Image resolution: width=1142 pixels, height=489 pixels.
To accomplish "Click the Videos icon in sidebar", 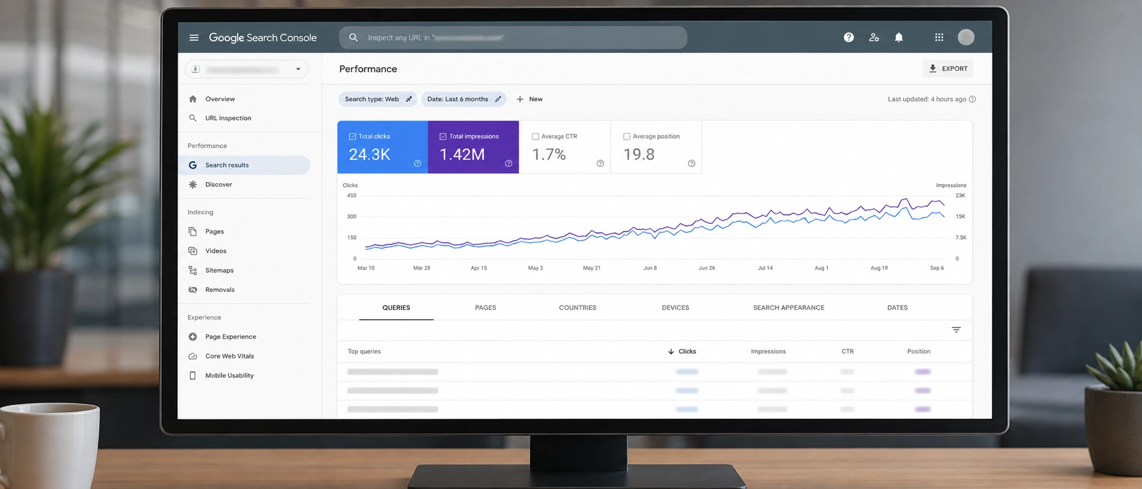I will click(x=193, y=251).
